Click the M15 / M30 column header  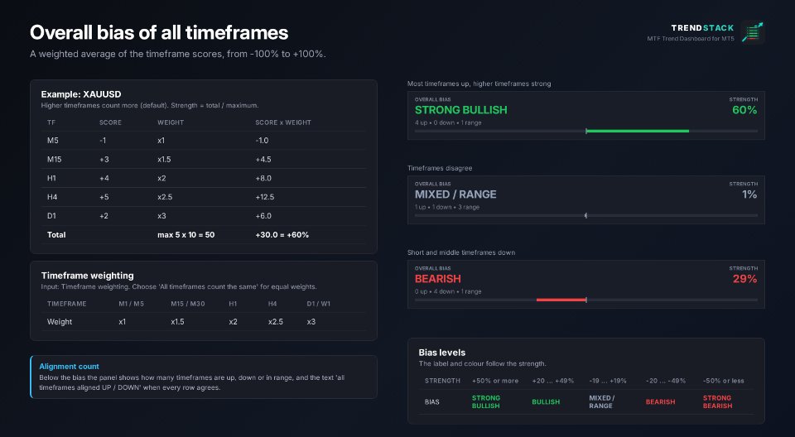pos(188,304)
